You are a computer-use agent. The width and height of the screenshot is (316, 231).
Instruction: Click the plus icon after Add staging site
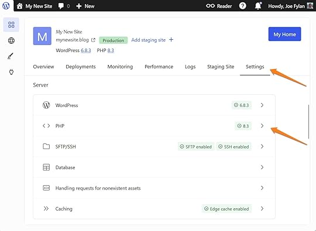(171, 40)
